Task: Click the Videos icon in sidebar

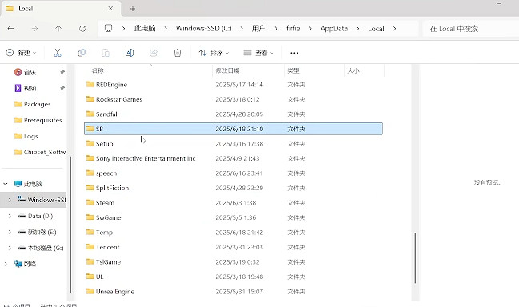Action: point(18,88)
